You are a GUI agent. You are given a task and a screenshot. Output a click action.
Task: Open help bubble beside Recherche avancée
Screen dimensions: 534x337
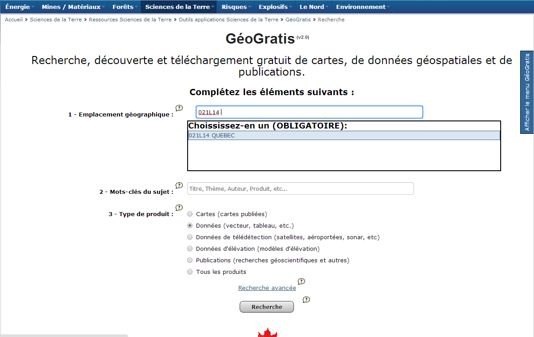click(301, 281)
